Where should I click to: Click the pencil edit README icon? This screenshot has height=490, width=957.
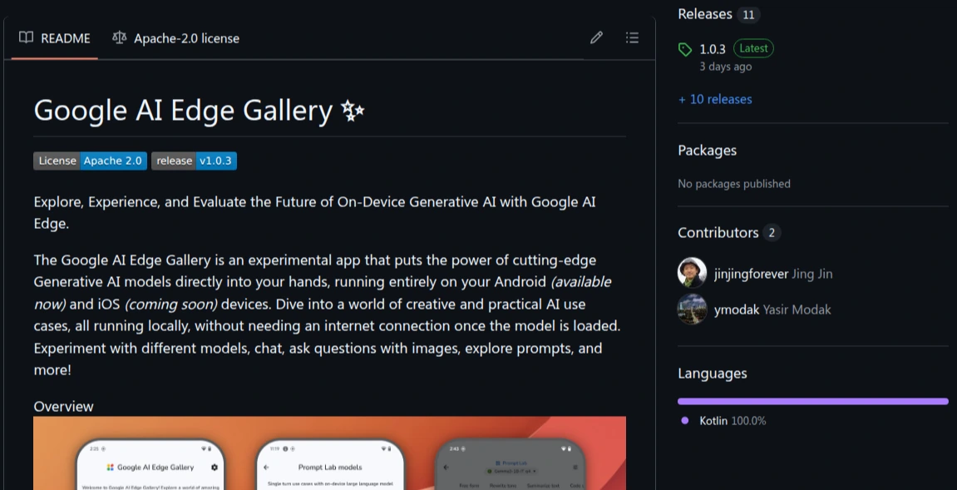596,38
